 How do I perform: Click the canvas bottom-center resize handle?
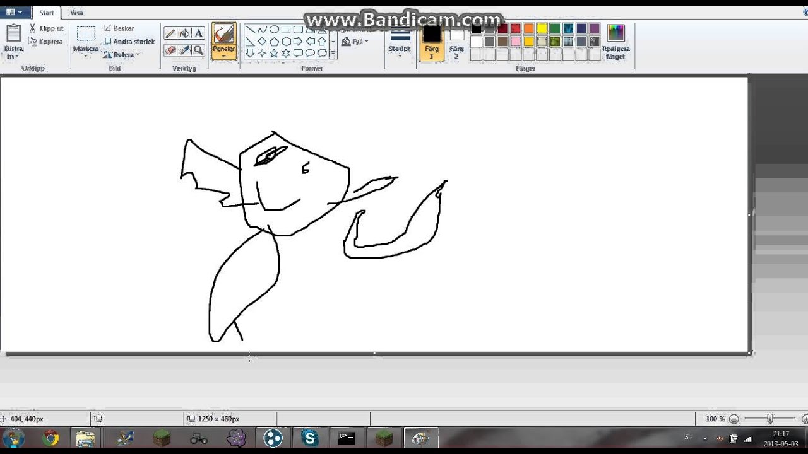(374, 354)
